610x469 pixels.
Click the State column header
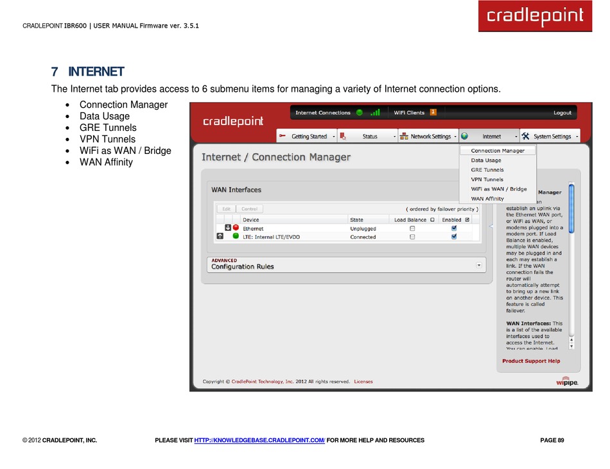tap(357, 220)
